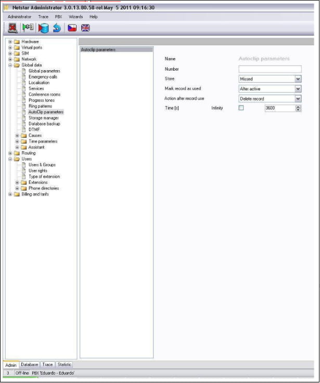This screenshot has height=383, width=320.
Task: Open the Store dropdown showing Missed
Action: [298, 79]
